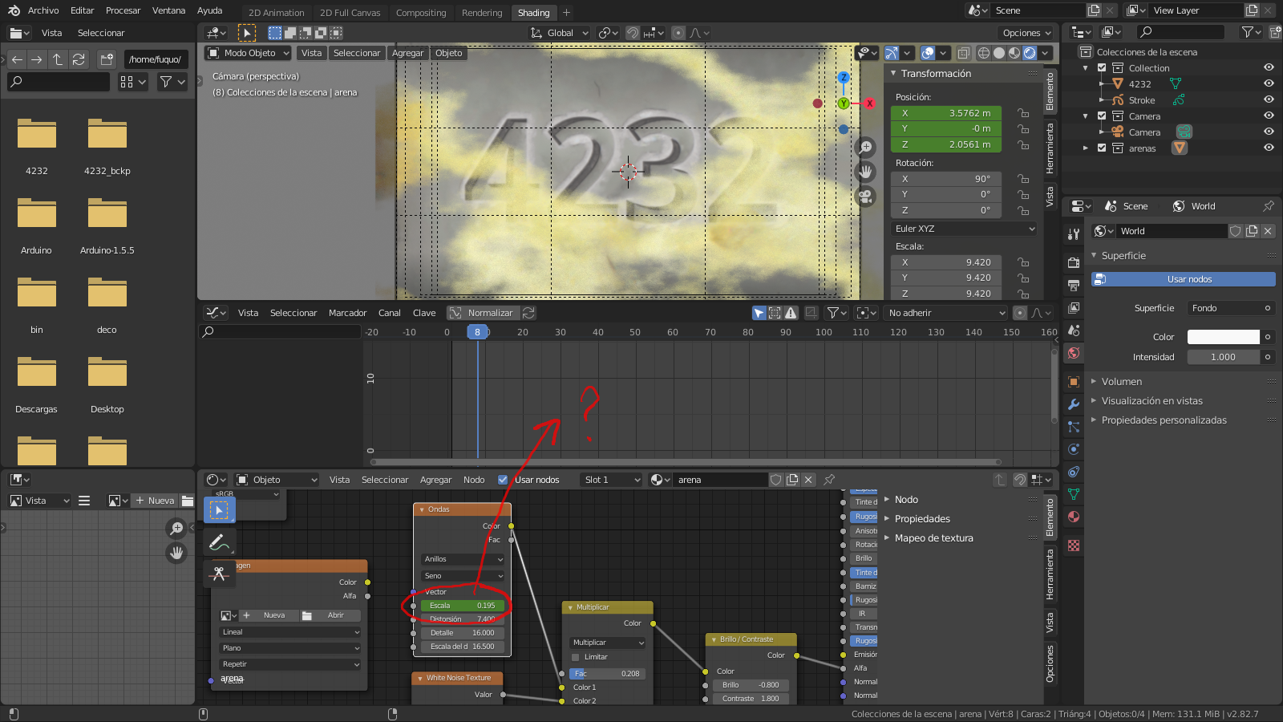Expand the Volumen panel
Image resolution: width=1283 pixels, height=722 pixels.
click(1121, 382)
